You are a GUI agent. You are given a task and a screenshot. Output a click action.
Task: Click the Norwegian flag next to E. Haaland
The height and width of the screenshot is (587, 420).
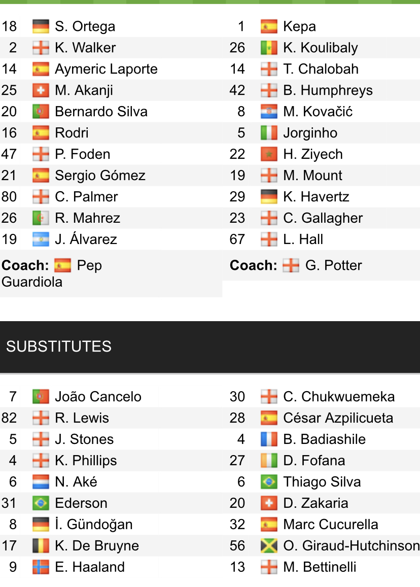[x=41, y=567]
